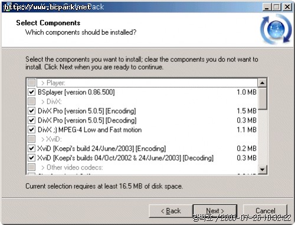Toggle DivX Pro 5.0.5 Decoding checkbox
This screenshot has height=225, width=295.
point(31,120)
